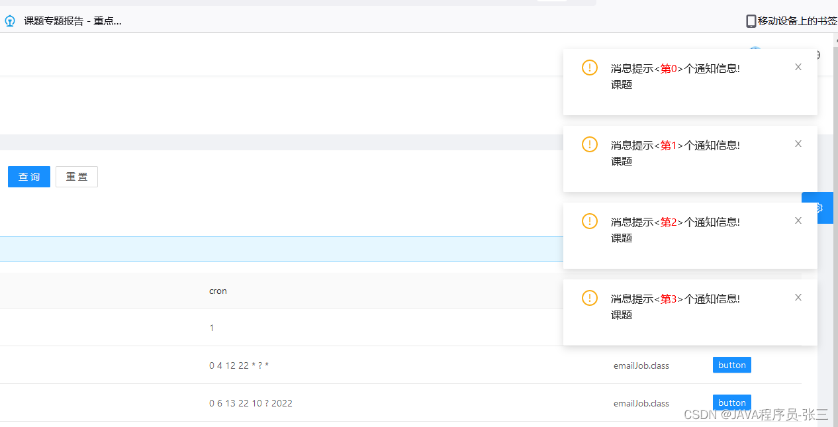Image resolution: width=838 pixels, height=427 pixels.
Task: Click the 课题专题报告 bookmark favicon
Action: pyautogui.click(x=10, y=21)
